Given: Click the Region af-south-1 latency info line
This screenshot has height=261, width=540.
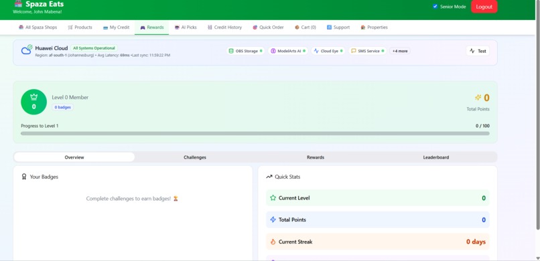Looking at the screenshot, I should click(x=103, y=56).
